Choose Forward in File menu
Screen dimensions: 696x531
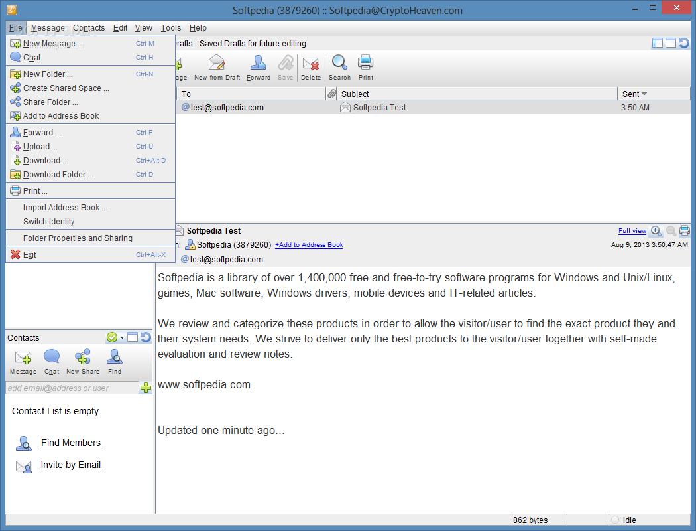(x=91, y=132)
